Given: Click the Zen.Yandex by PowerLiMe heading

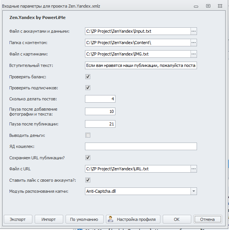Looking at the screenshot, I should (x=37, y=17).
